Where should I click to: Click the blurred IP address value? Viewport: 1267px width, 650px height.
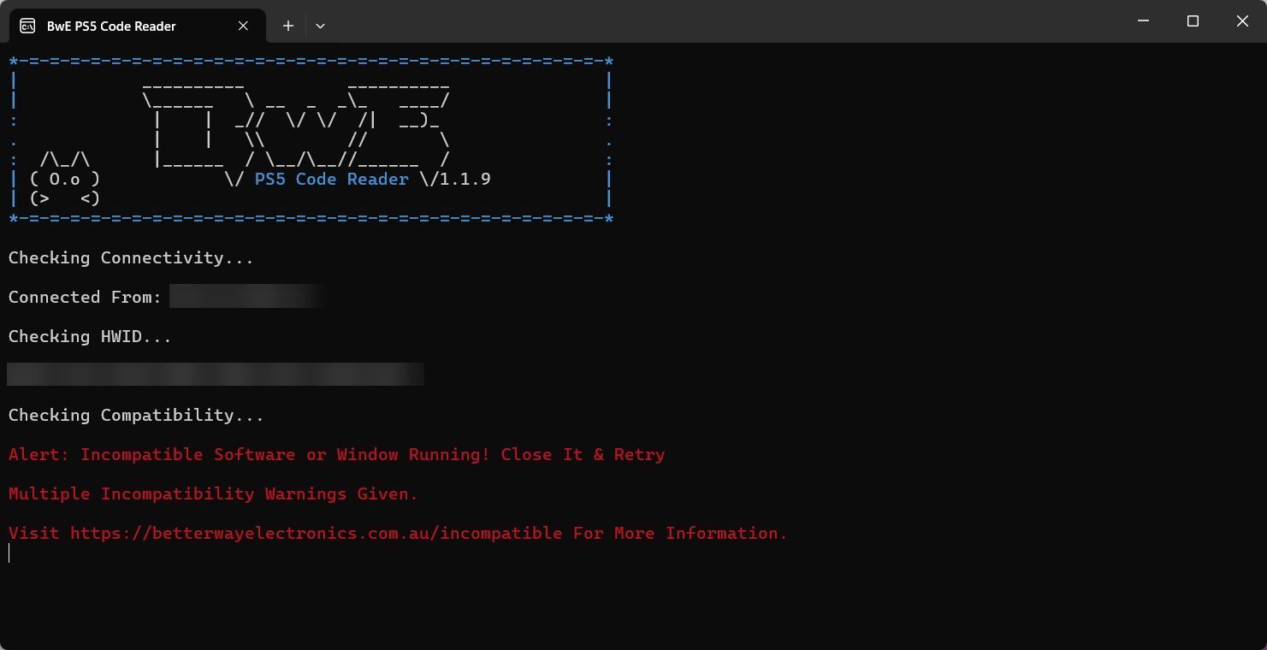[248, 297]
